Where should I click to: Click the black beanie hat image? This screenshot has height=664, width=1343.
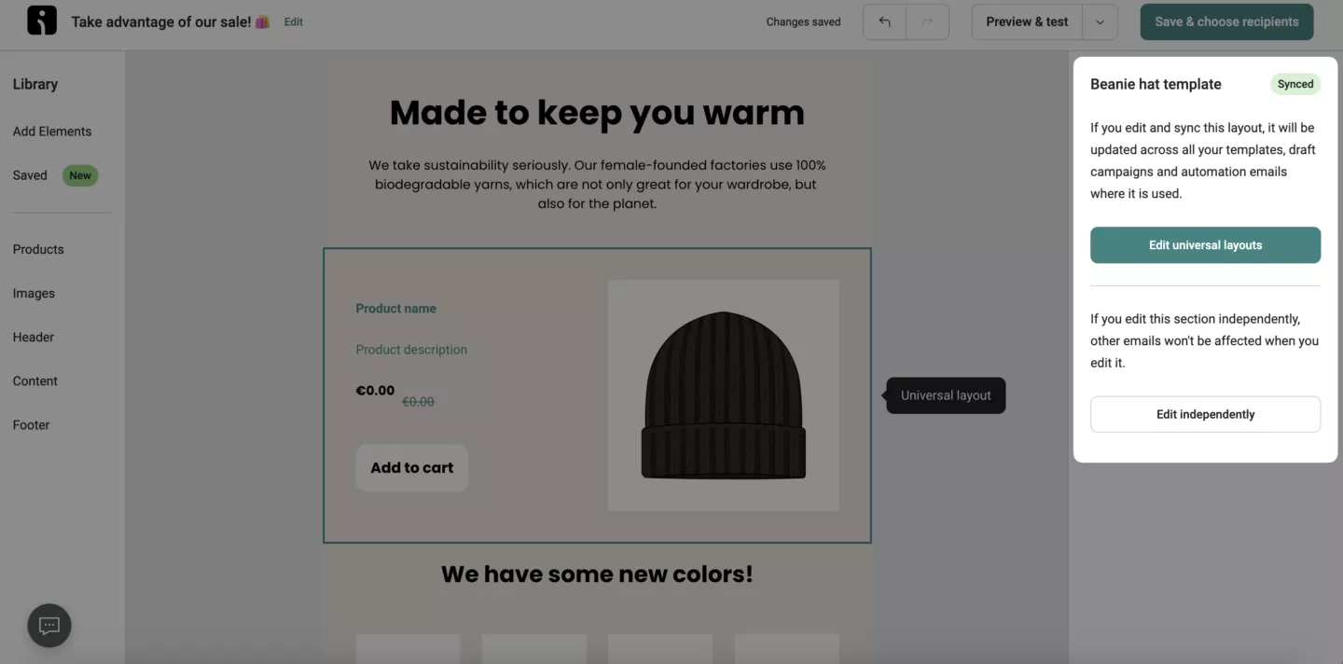[x=723, y=395]
